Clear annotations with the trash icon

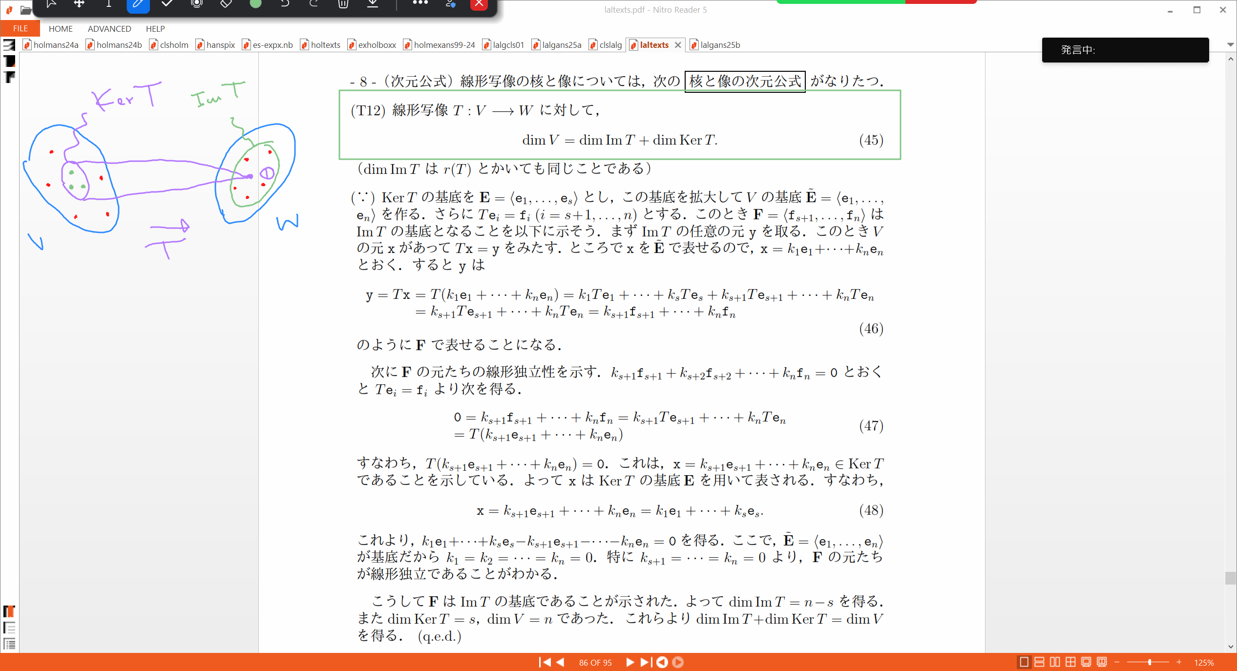point(343,4)
